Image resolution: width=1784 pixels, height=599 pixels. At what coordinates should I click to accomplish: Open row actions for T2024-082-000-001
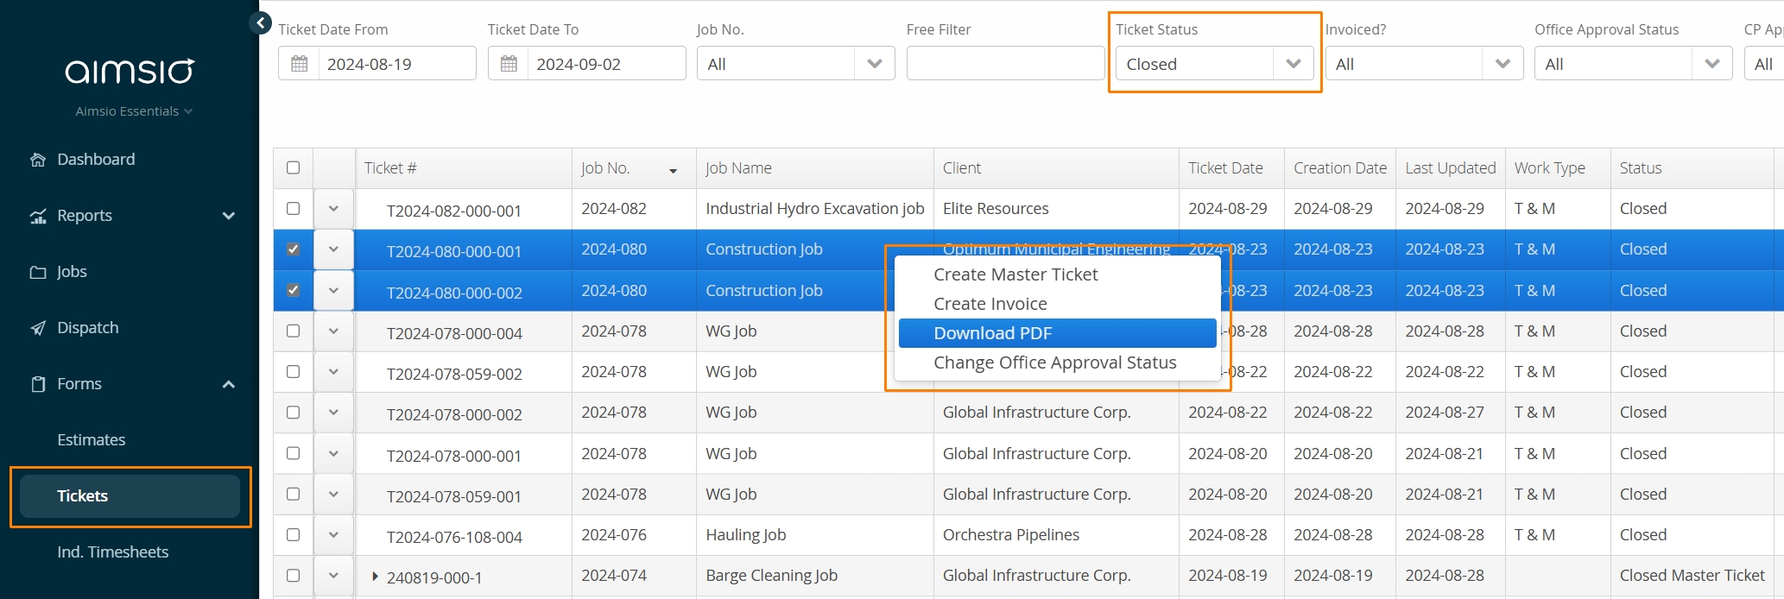pos(333,209)
